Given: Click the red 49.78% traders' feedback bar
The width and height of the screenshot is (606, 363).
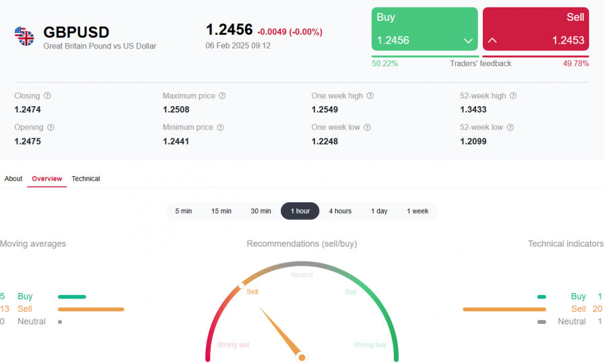Looking at the screenshot, I should pyautogui.click(x=536, y=56).
